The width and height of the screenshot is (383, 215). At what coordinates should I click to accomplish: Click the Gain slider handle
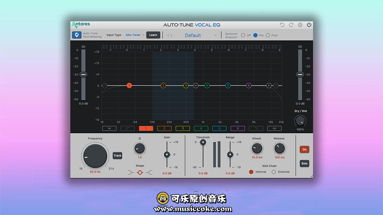(167, 154)
